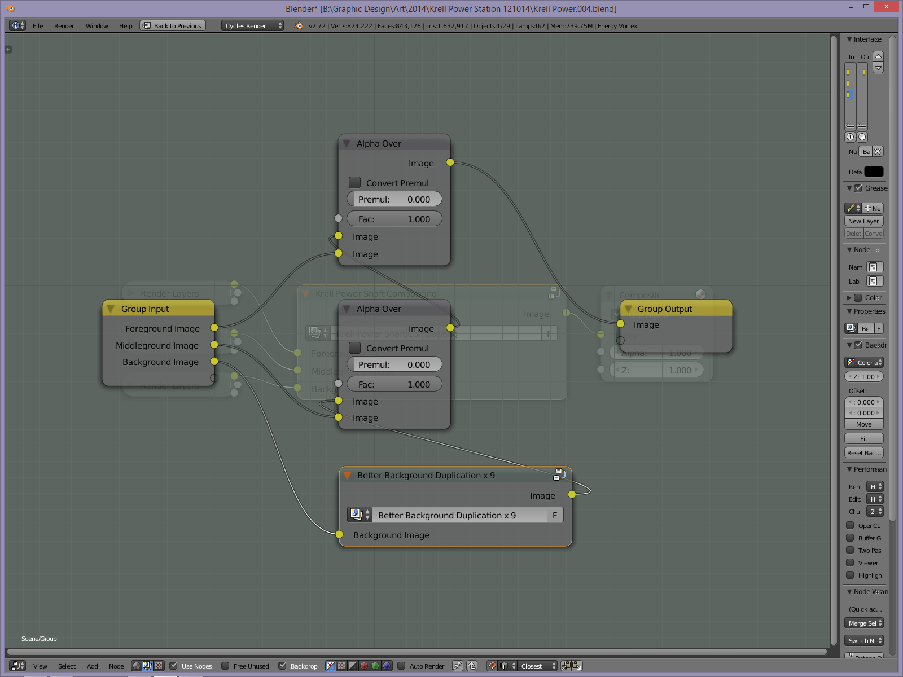Open the Closest snap target dropdown
This screenshot has height=677, width=903.
(x=538, y=666)
